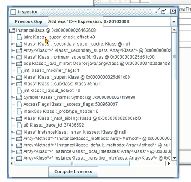Image resolution: width=191 pixels, height=182 pixels.
Task: Click the Compute Liveness button
Action: tap(73, 171)
